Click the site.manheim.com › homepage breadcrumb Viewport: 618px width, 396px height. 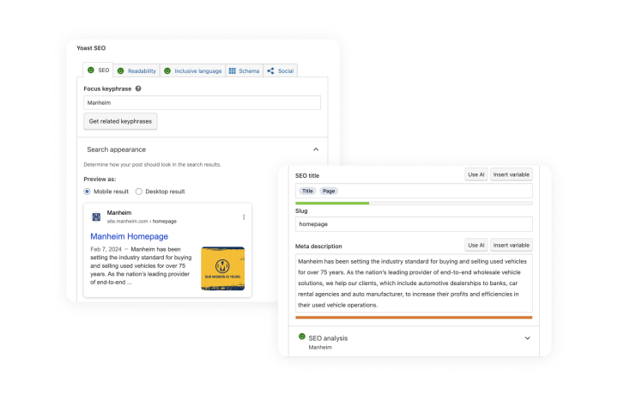click(x=142, y=222)
